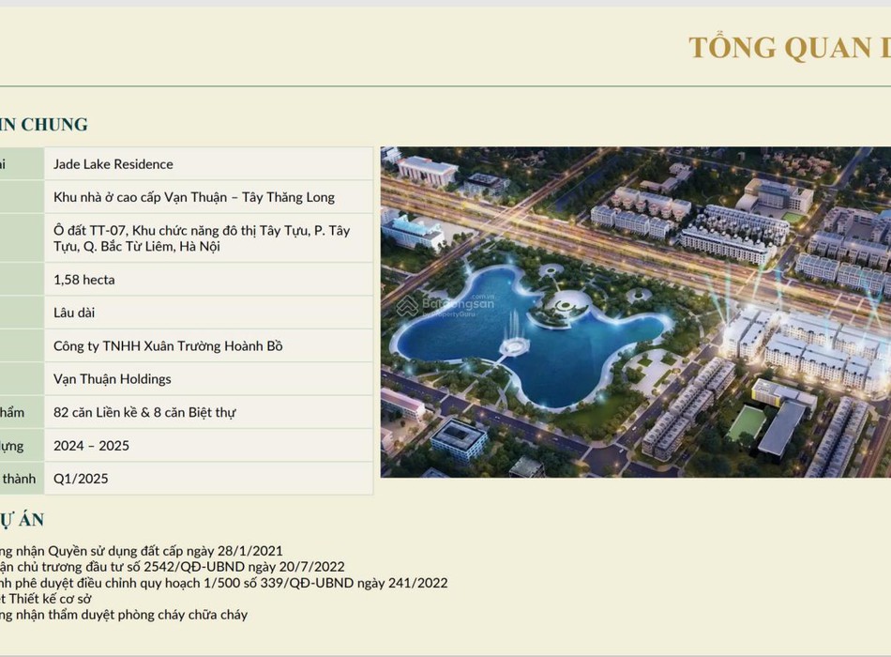Click "Công ty TNHH Xuân Trường Hoành Bồ" text
891x657 pixels.
click(x=168, y=346)
